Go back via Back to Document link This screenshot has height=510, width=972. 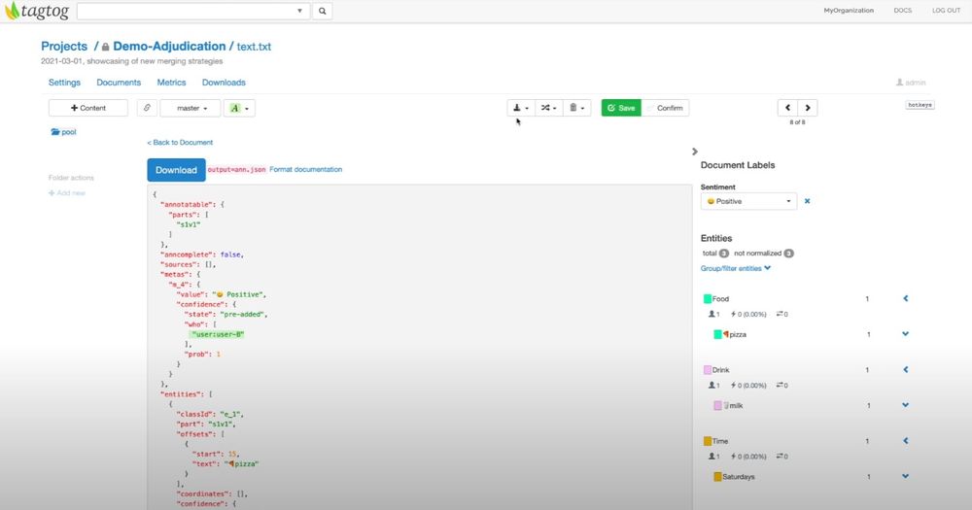180,143
